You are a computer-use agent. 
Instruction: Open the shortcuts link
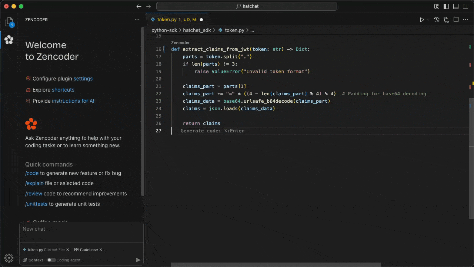point(63,90)
